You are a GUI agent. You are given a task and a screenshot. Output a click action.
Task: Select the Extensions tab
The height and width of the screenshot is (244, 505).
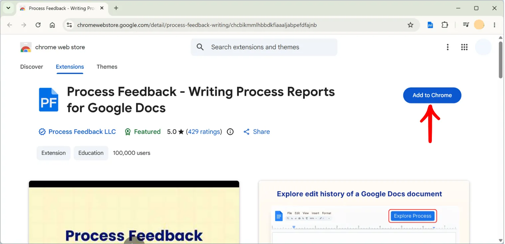pyautogui.click(x=70, y=67)
